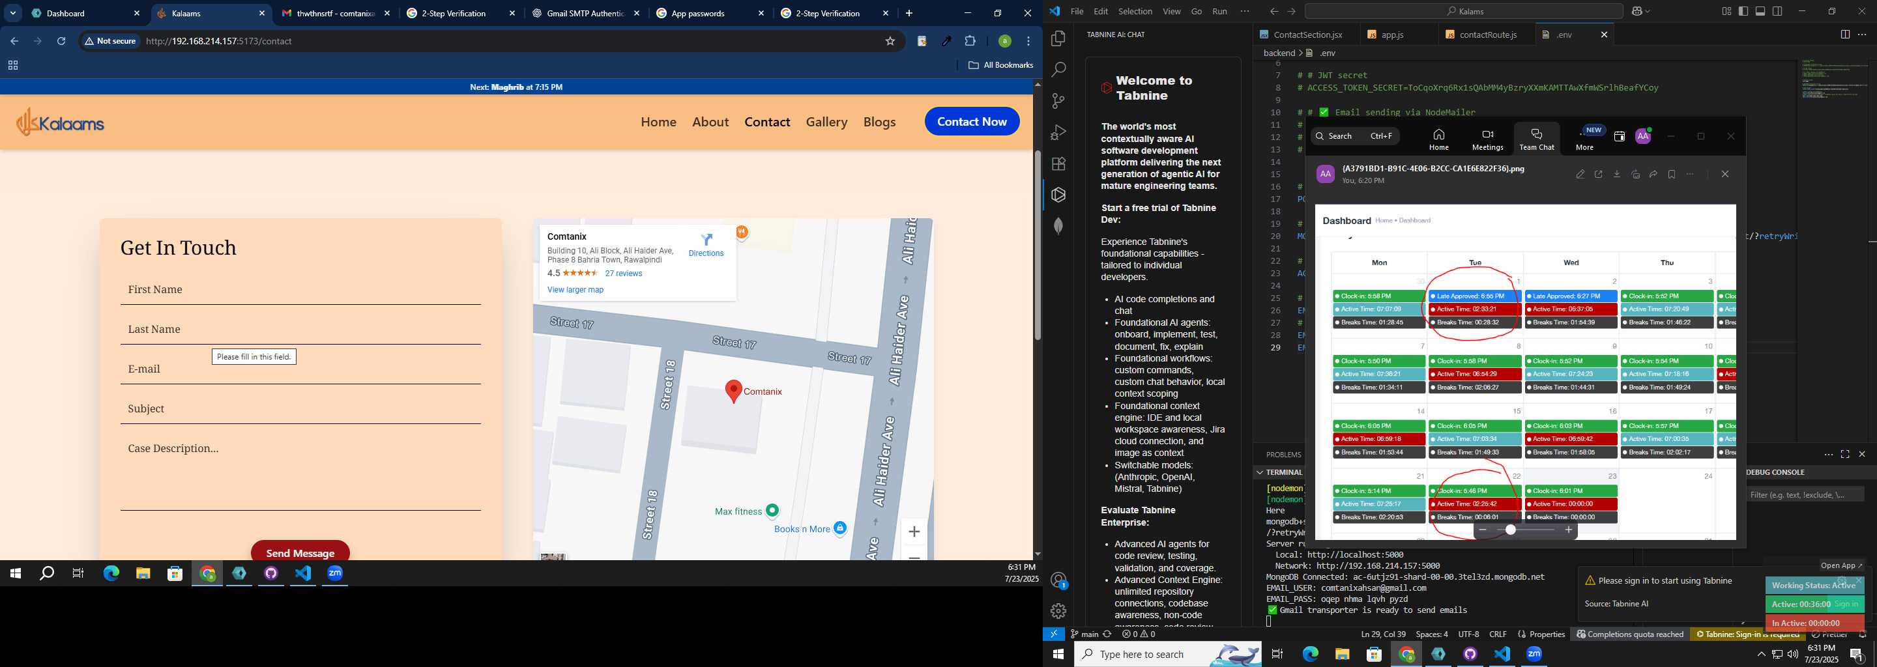The image size is (1877, 667).
Task: Open File Explorer from left taskbar
Action: pyautogui.click(x=143, y=574)
